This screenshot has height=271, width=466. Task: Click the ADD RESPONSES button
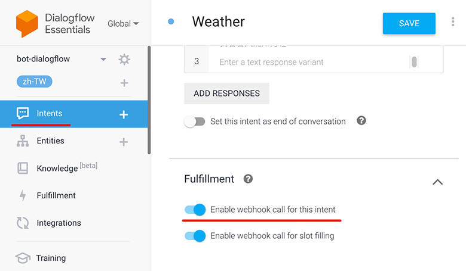tap(226, 93)
